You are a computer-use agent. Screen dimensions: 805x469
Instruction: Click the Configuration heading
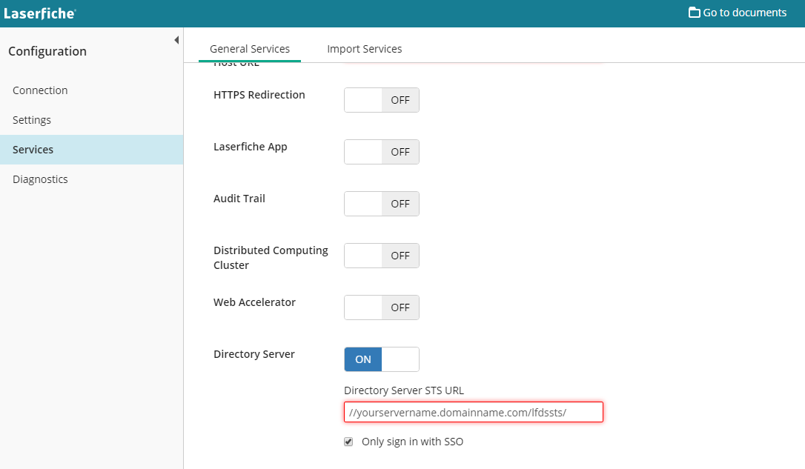point(47,51)
